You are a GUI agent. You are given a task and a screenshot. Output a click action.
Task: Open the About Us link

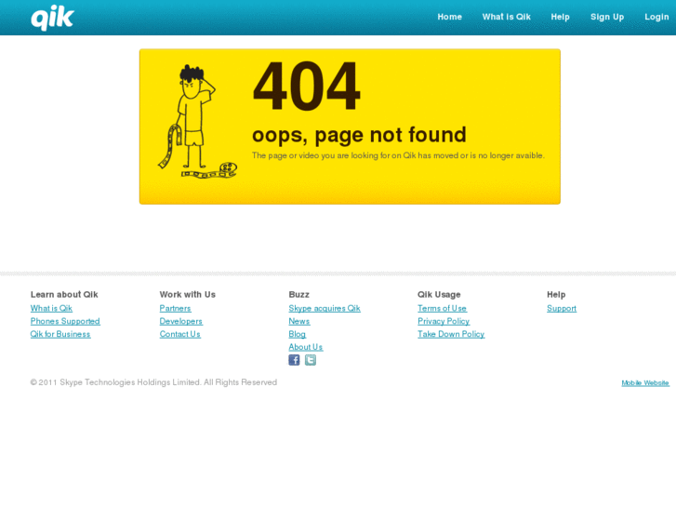tap(306, 347)
